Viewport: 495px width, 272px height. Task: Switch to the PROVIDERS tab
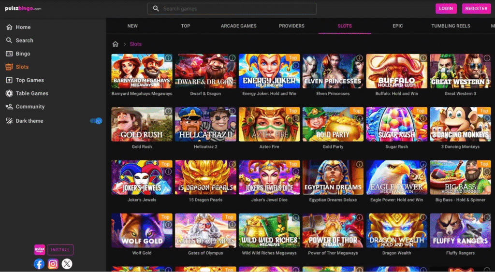(291, 26)
